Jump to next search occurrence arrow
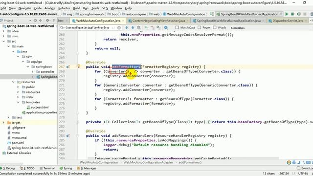The height and width of the screenshot is (176, 313). pos(133,28)
